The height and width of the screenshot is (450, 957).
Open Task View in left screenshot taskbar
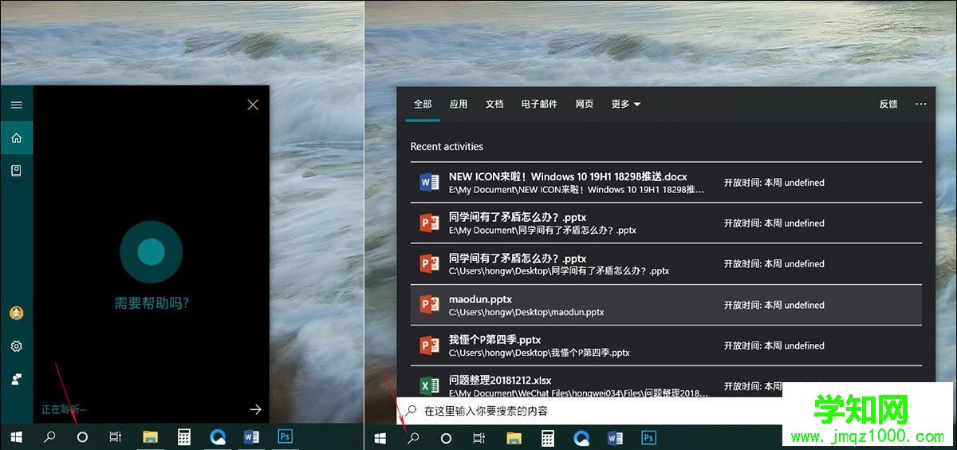[116, 437]
